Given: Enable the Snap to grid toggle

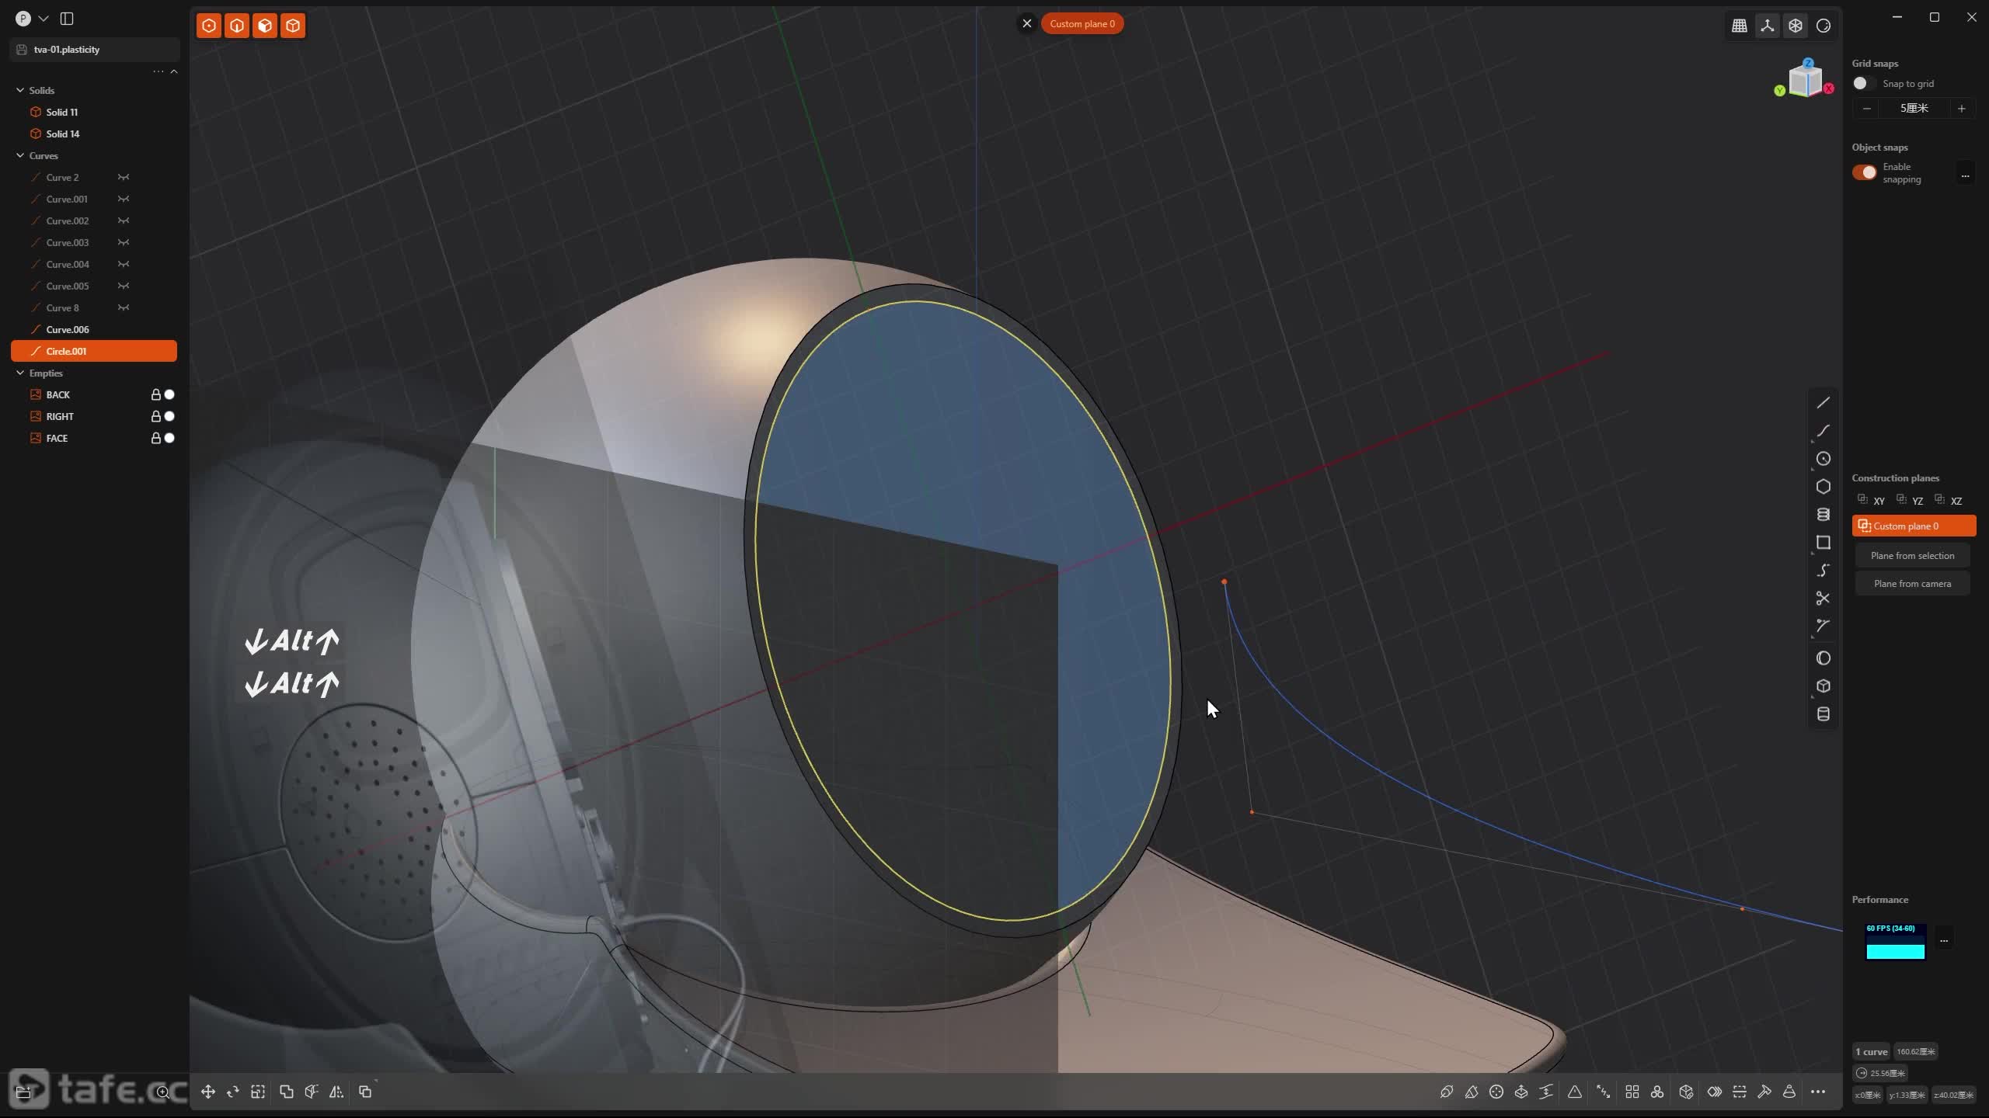Looking at the screenshot, I should tap(1864, 84).
